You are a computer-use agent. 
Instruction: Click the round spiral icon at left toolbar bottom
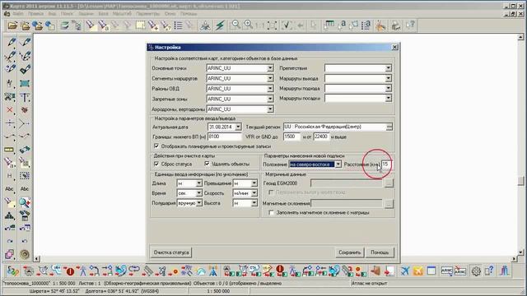pos(25,254)
